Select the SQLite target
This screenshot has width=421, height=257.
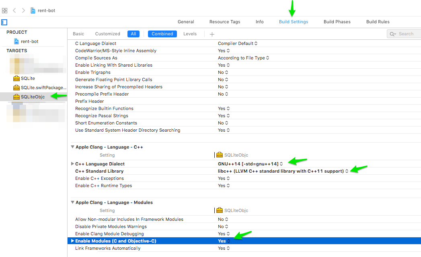pos(28,78)
